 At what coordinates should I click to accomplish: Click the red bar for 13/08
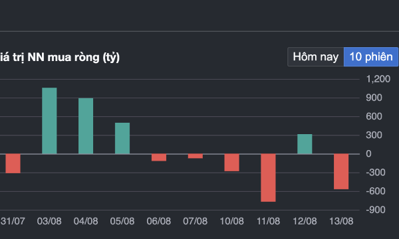click(341, 171)
